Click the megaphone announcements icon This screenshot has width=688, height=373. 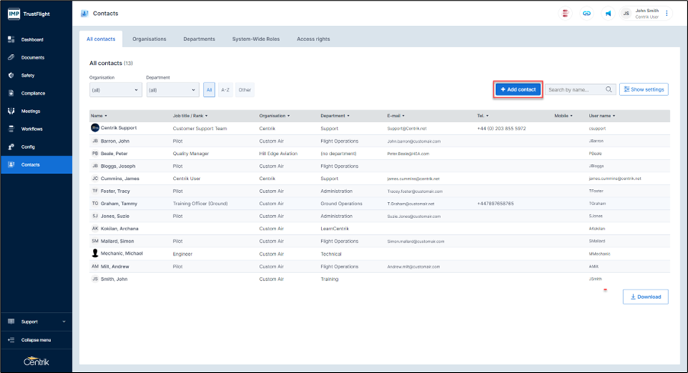(x=608, y=14)
